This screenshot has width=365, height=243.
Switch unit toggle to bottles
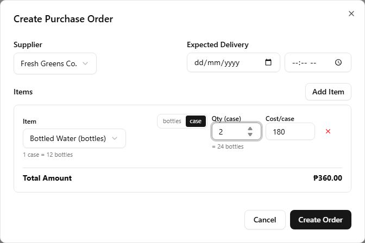pos(172,121)
